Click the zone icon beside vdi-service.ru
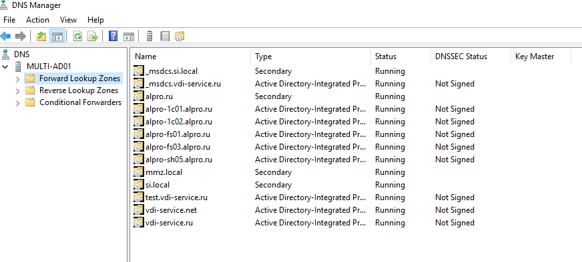 [138, 223]
